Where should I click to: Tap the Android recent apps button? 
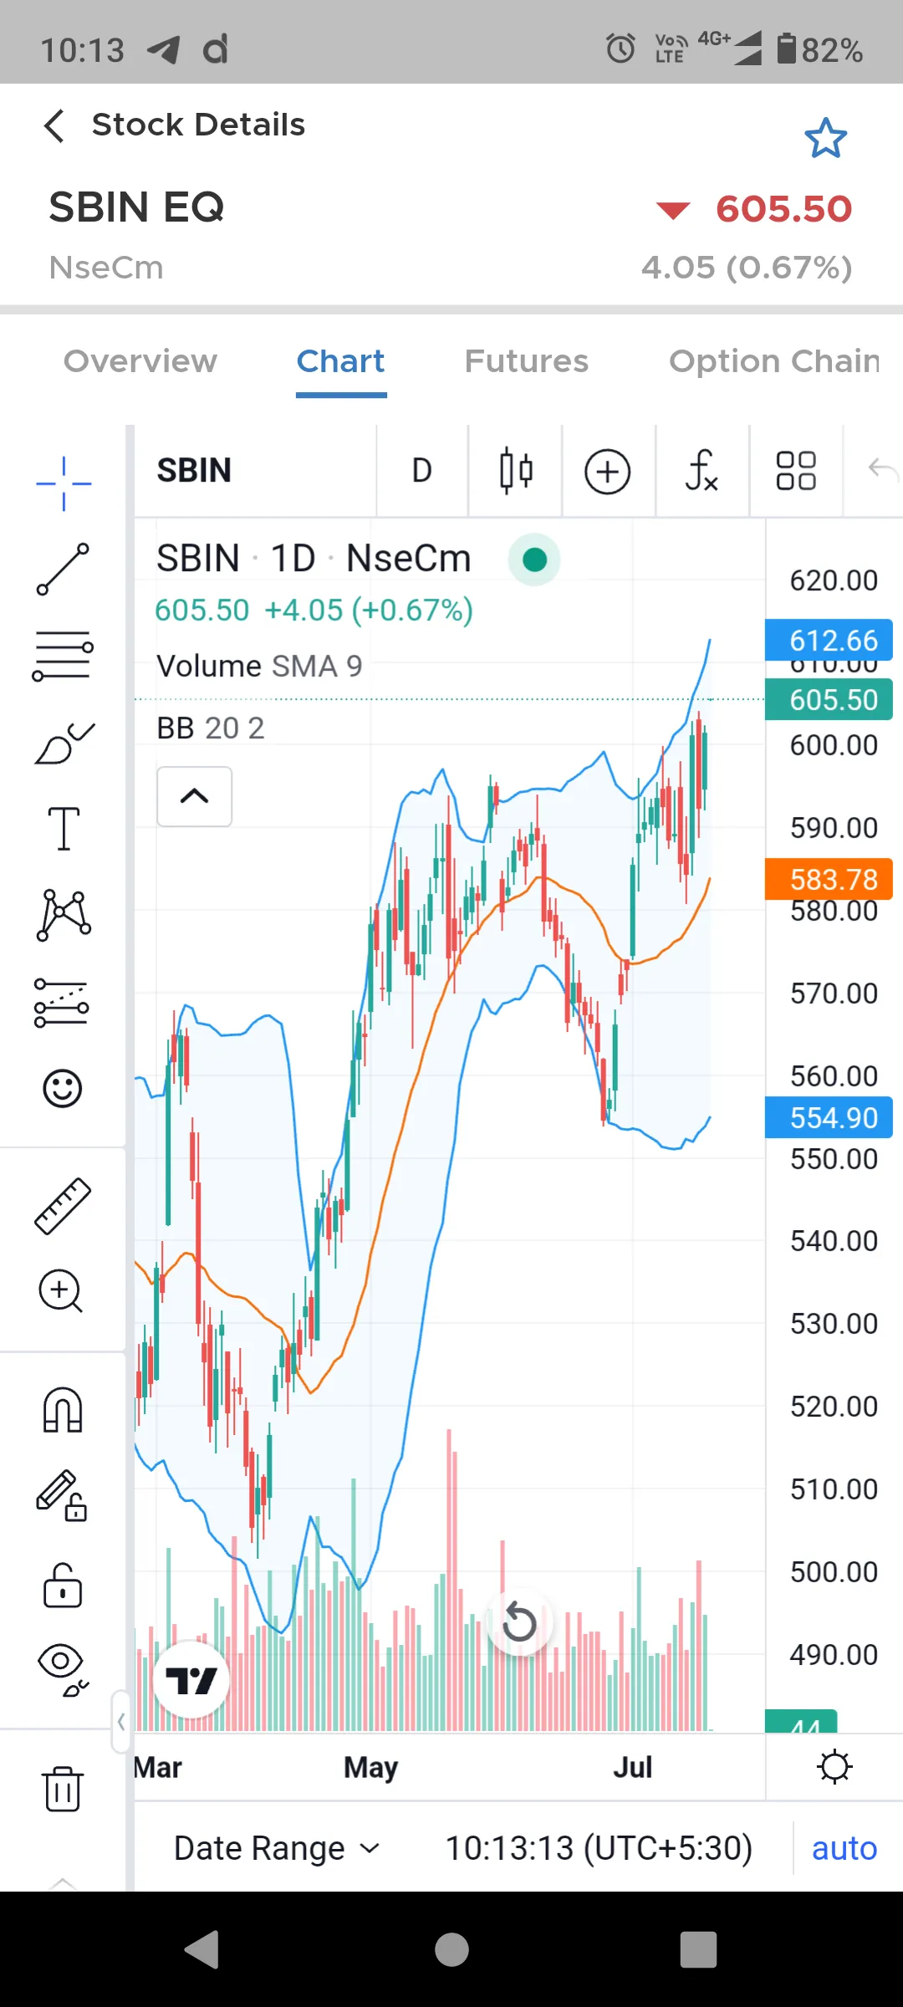point(699,1950)
